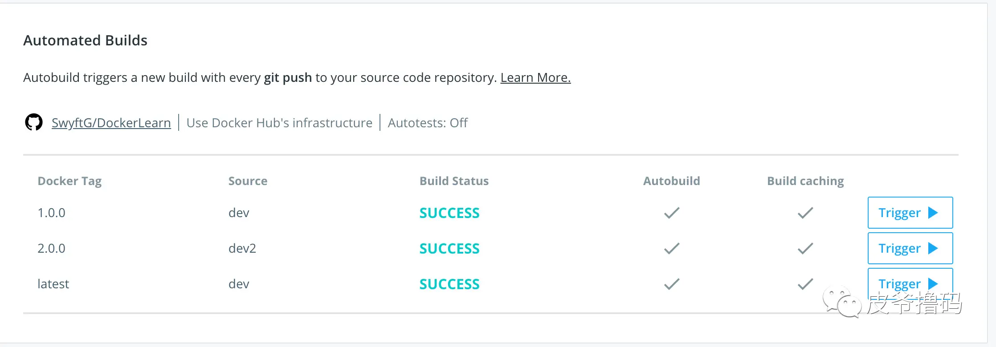Trigger the build for tag 1.0.0

click(x=910, y=213)
